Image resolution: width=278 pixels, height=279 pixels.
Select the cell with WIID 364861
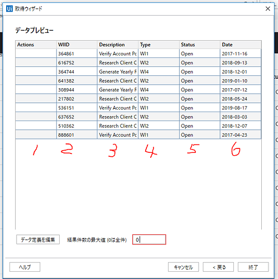(77, 54)
